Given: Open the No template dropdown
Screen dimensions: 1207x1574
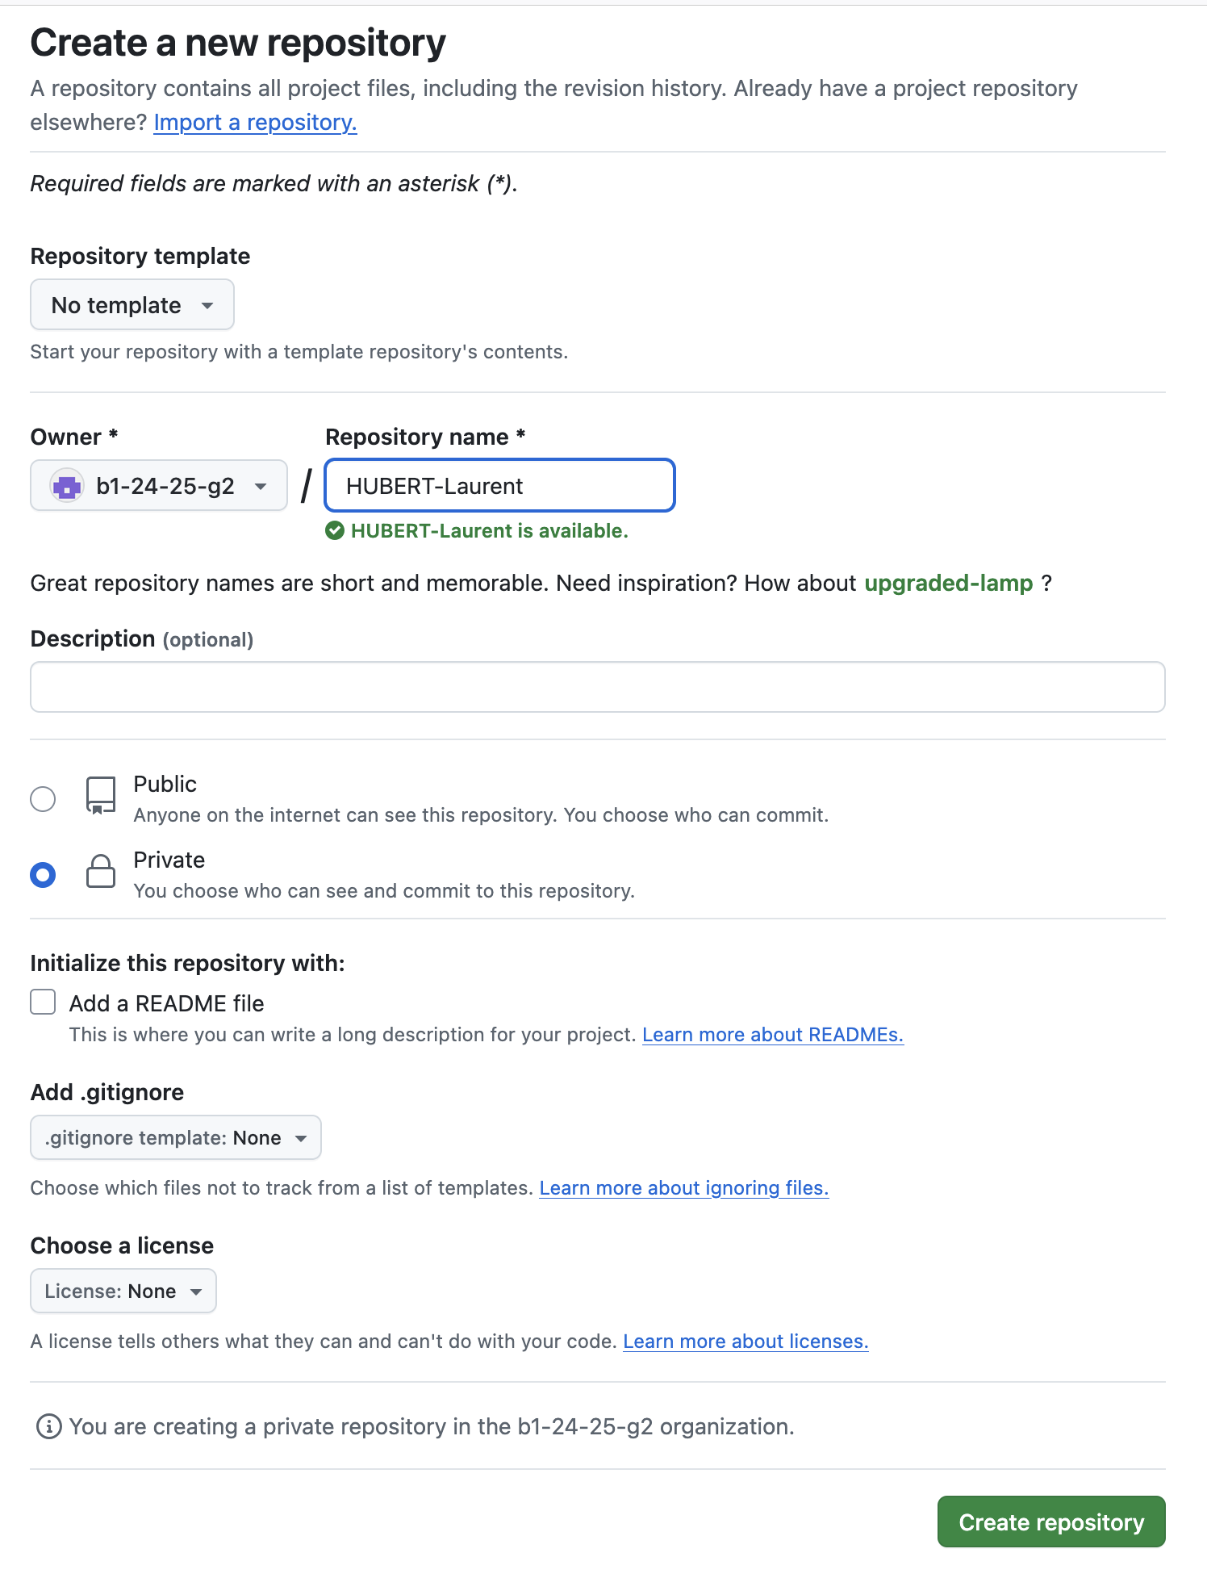Looking at the screenshot, I should [x=132, y=305].
